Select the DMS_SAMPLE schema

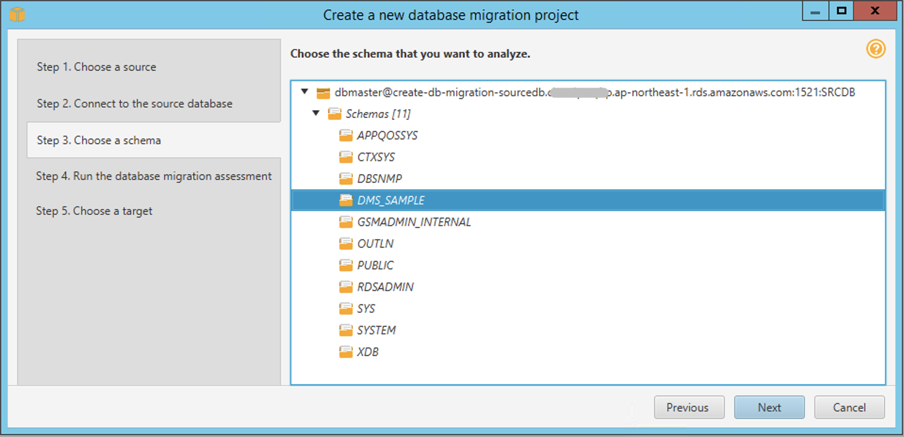click(x=390, y=200)
